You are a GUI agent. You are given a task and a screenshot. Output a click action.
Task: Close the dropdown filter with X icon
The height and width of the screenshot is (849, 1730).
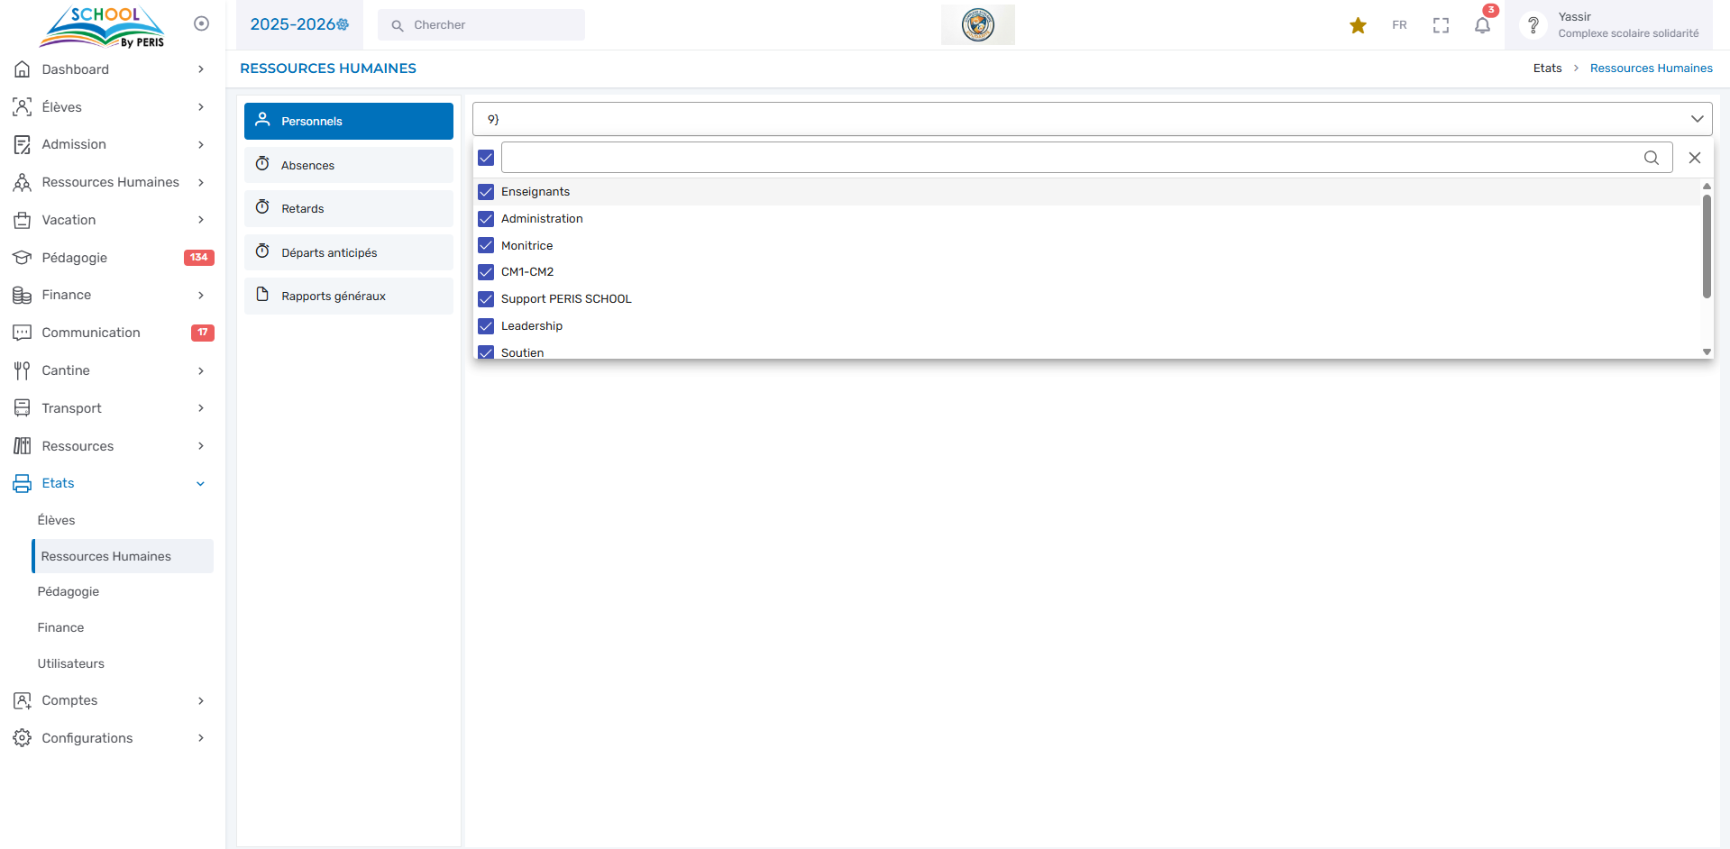pyautogui.click(x=1694, y=158)
